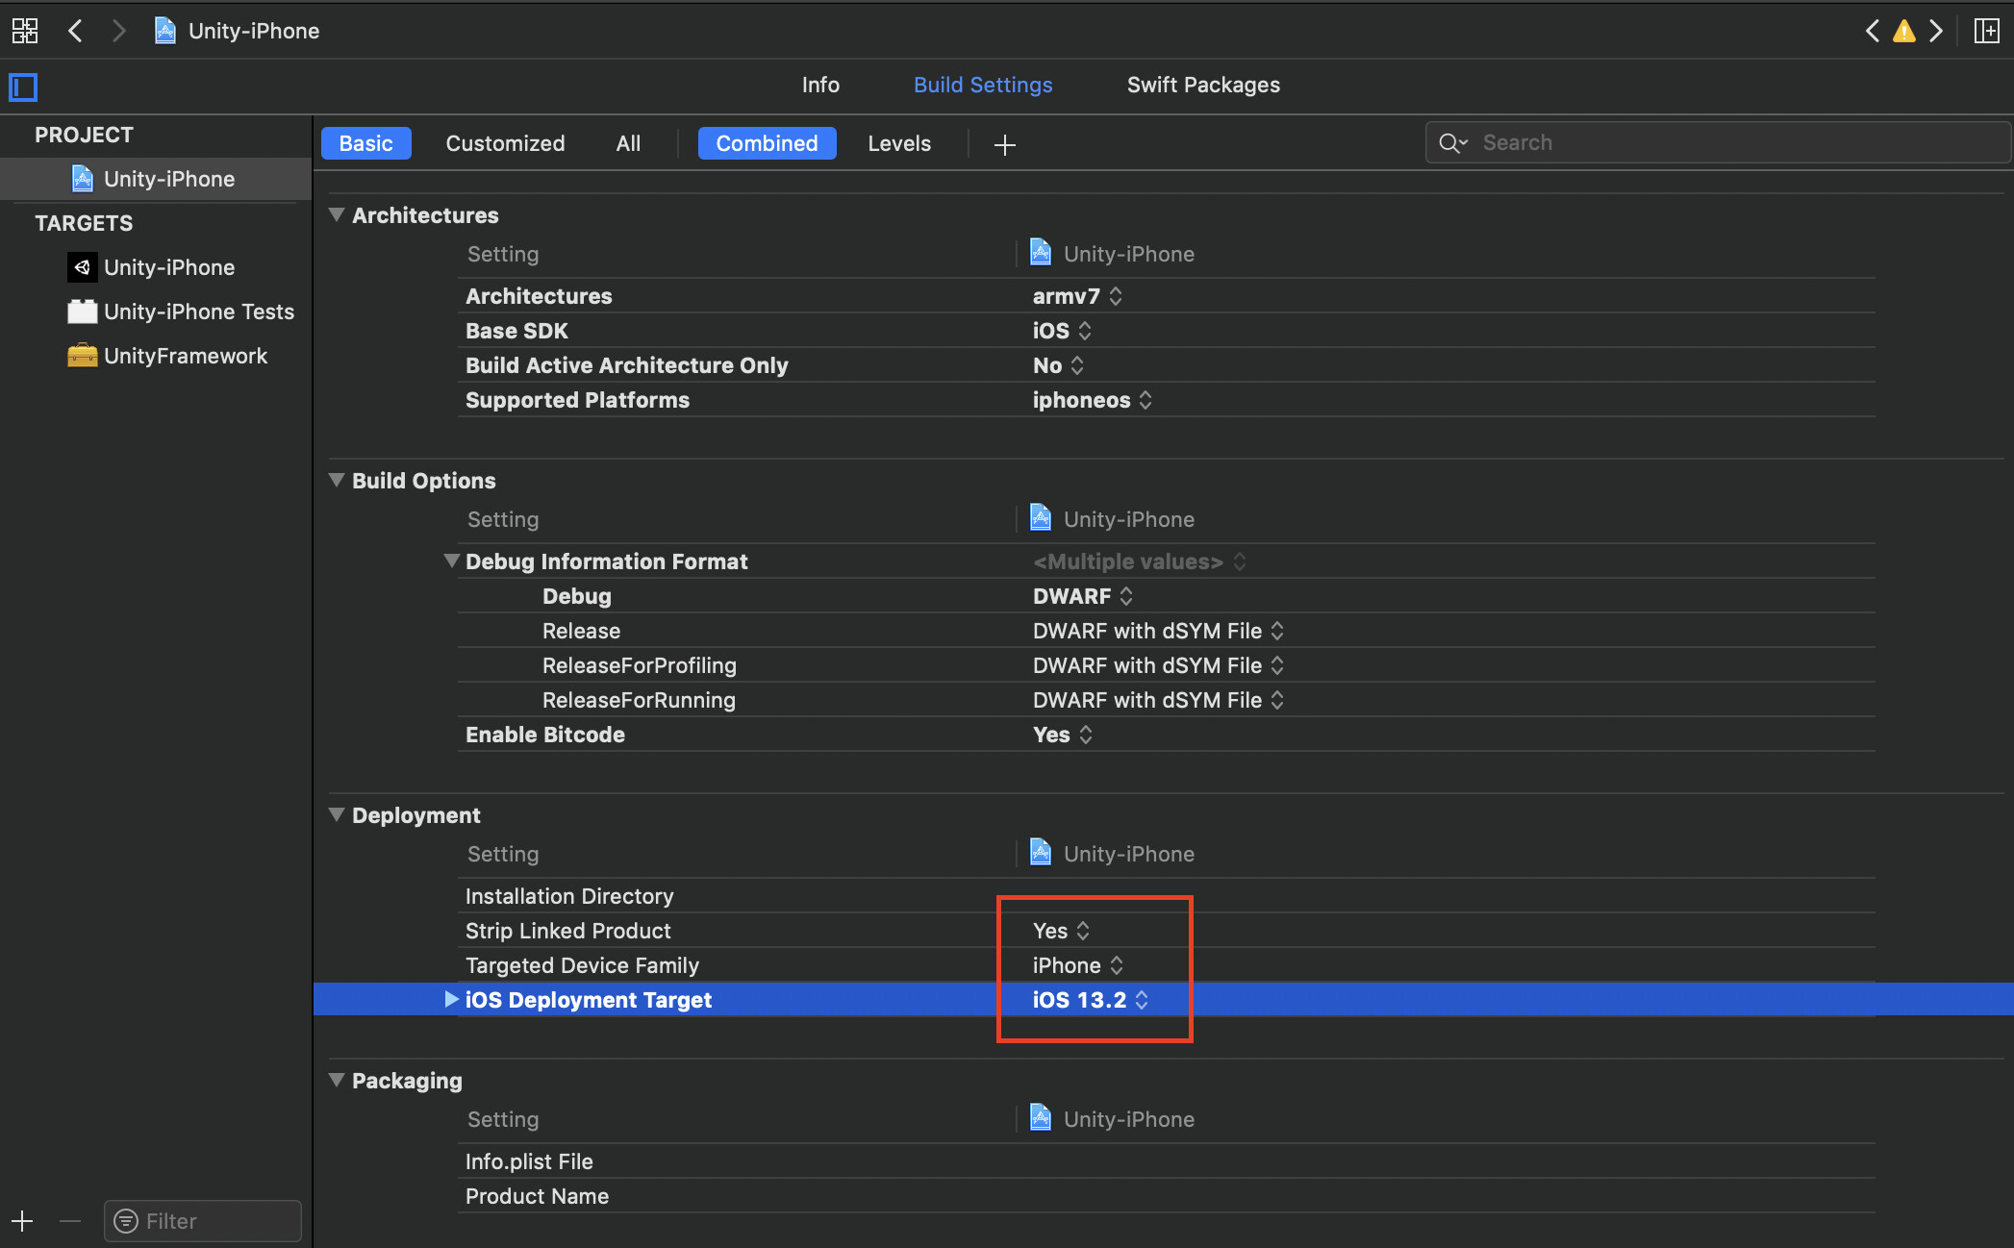Viewport: 2014px width, 1248px height.
Task: Click the yellow warning issue icon
Action: 1903,31
